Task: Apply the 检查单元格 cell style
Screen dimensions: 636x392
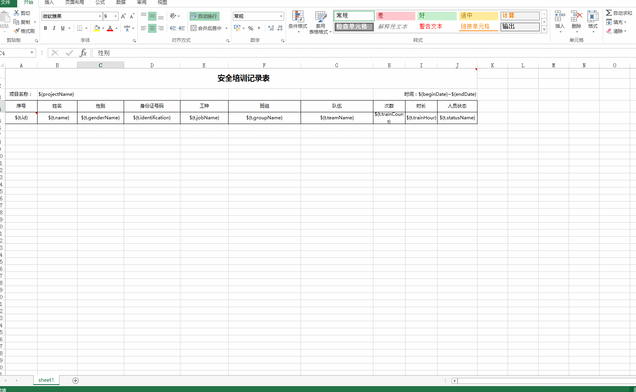Action: point(354,27)
